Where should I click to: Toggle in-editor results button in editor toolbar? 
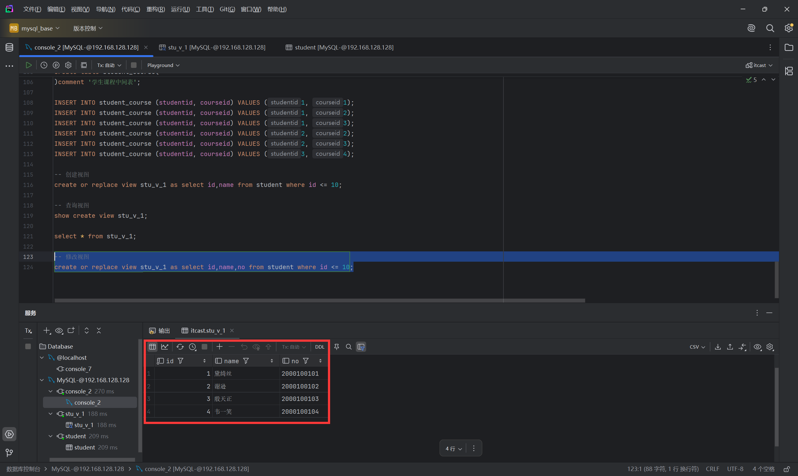coord(84,65)
